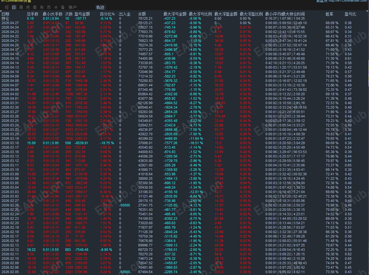Viewport: 369px width, 275px height.
Task: Select the 2026.04.01 date row
Action: pos(10,98)
